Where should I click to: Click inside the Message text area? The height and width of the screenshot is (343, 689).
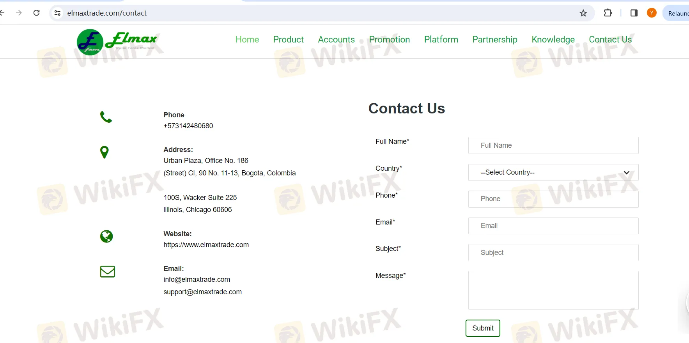click(x=553, y=290)
